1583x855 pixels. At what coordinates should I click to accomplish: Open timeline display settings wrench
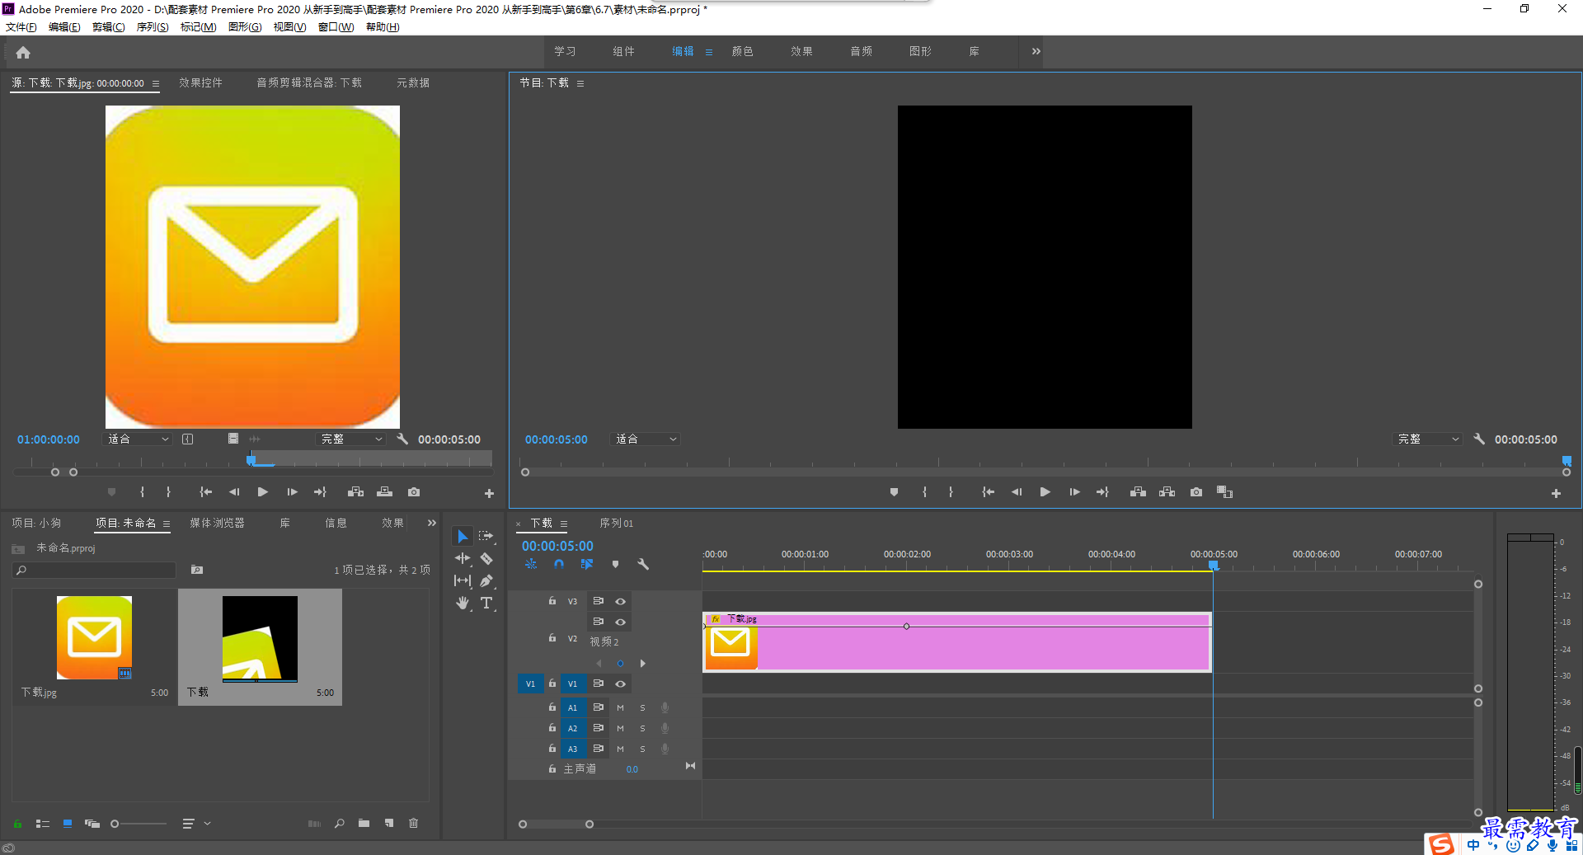pos(643,565)
